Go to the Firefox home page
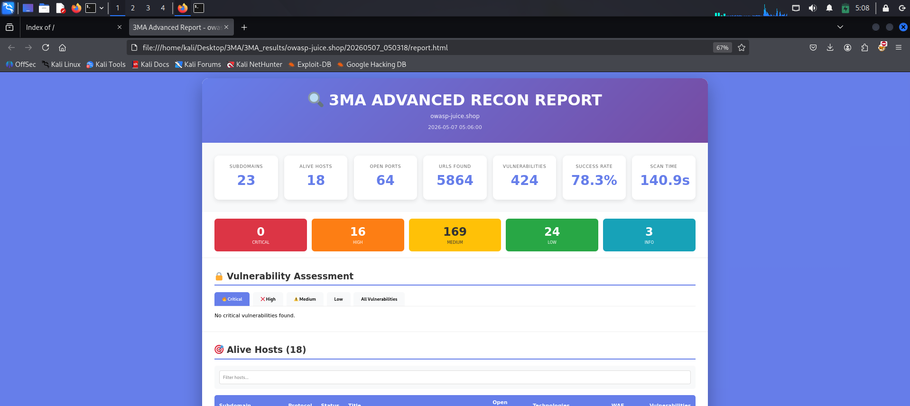Viewport: 910px width, 406px height. [62, 47]
